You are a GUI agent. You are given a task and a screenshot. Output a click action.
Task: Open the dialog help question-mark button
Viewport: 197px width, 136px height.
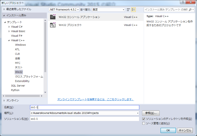point(183,2)
